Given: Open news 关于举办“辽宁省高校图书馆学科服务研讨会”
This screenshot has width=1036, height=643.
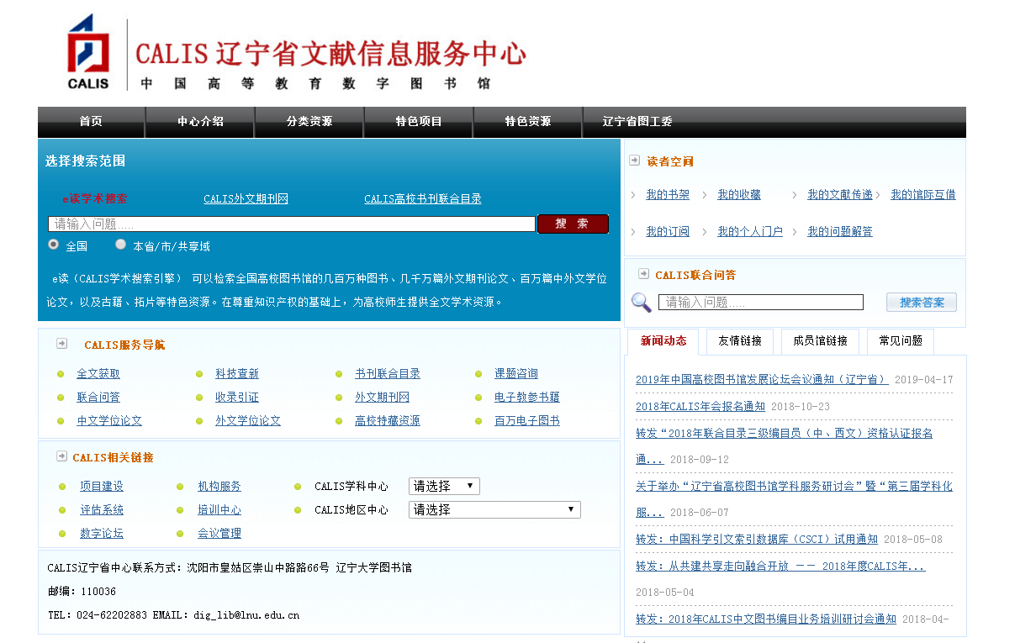Looking at the screenshot, I should pyautogui.click(x=794, y=499).
